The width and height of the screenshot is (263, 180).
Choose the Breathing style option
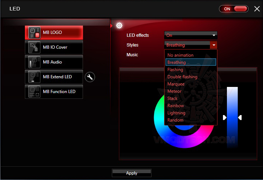(x=191, y=62)
